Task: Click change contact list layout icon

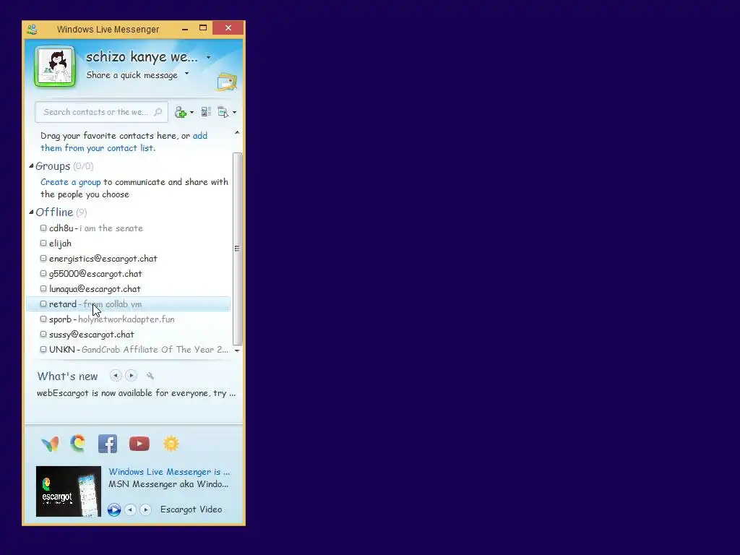Action: click(x=206, y=112)
